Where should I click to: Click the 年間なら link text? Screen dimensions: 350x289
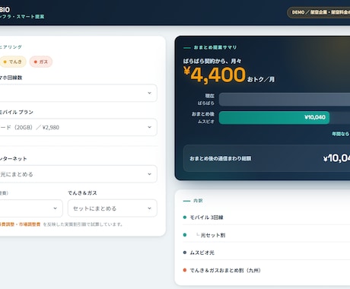pos(341,134)
